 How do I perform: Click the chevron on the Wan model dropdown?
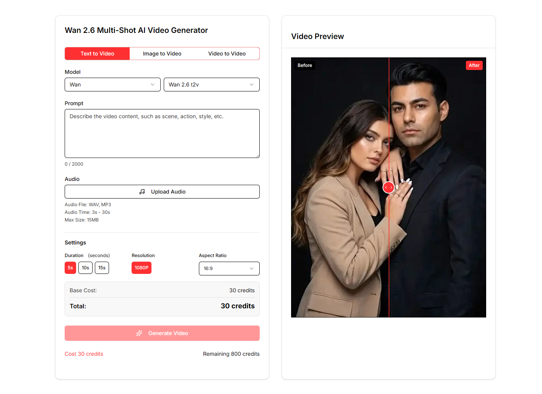(152, 85)
